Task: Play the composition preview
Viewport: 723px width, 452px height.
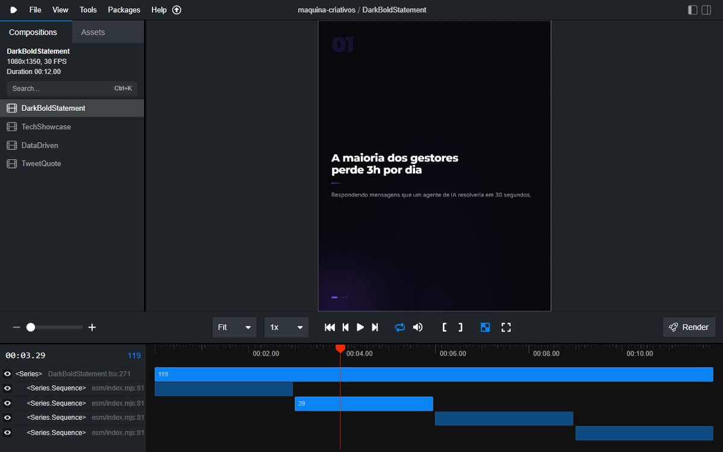Action: tap(360, 327)
